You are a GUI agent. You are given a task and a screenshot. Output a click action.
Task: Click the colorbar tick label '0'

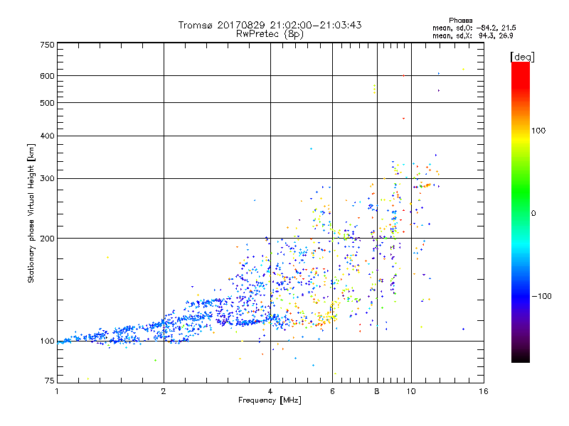point(533,214)
